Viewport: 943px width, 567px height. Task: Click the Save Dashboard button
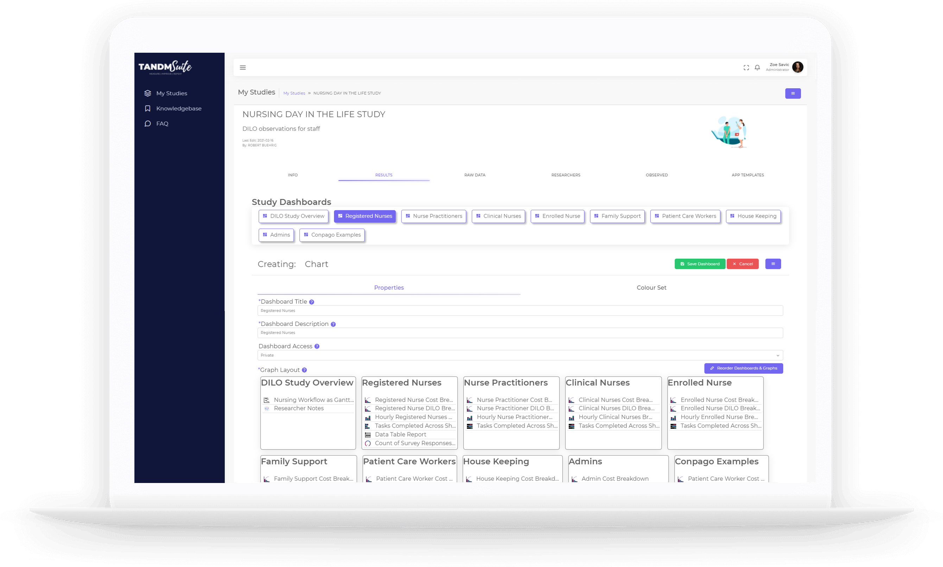click(700, 264)
